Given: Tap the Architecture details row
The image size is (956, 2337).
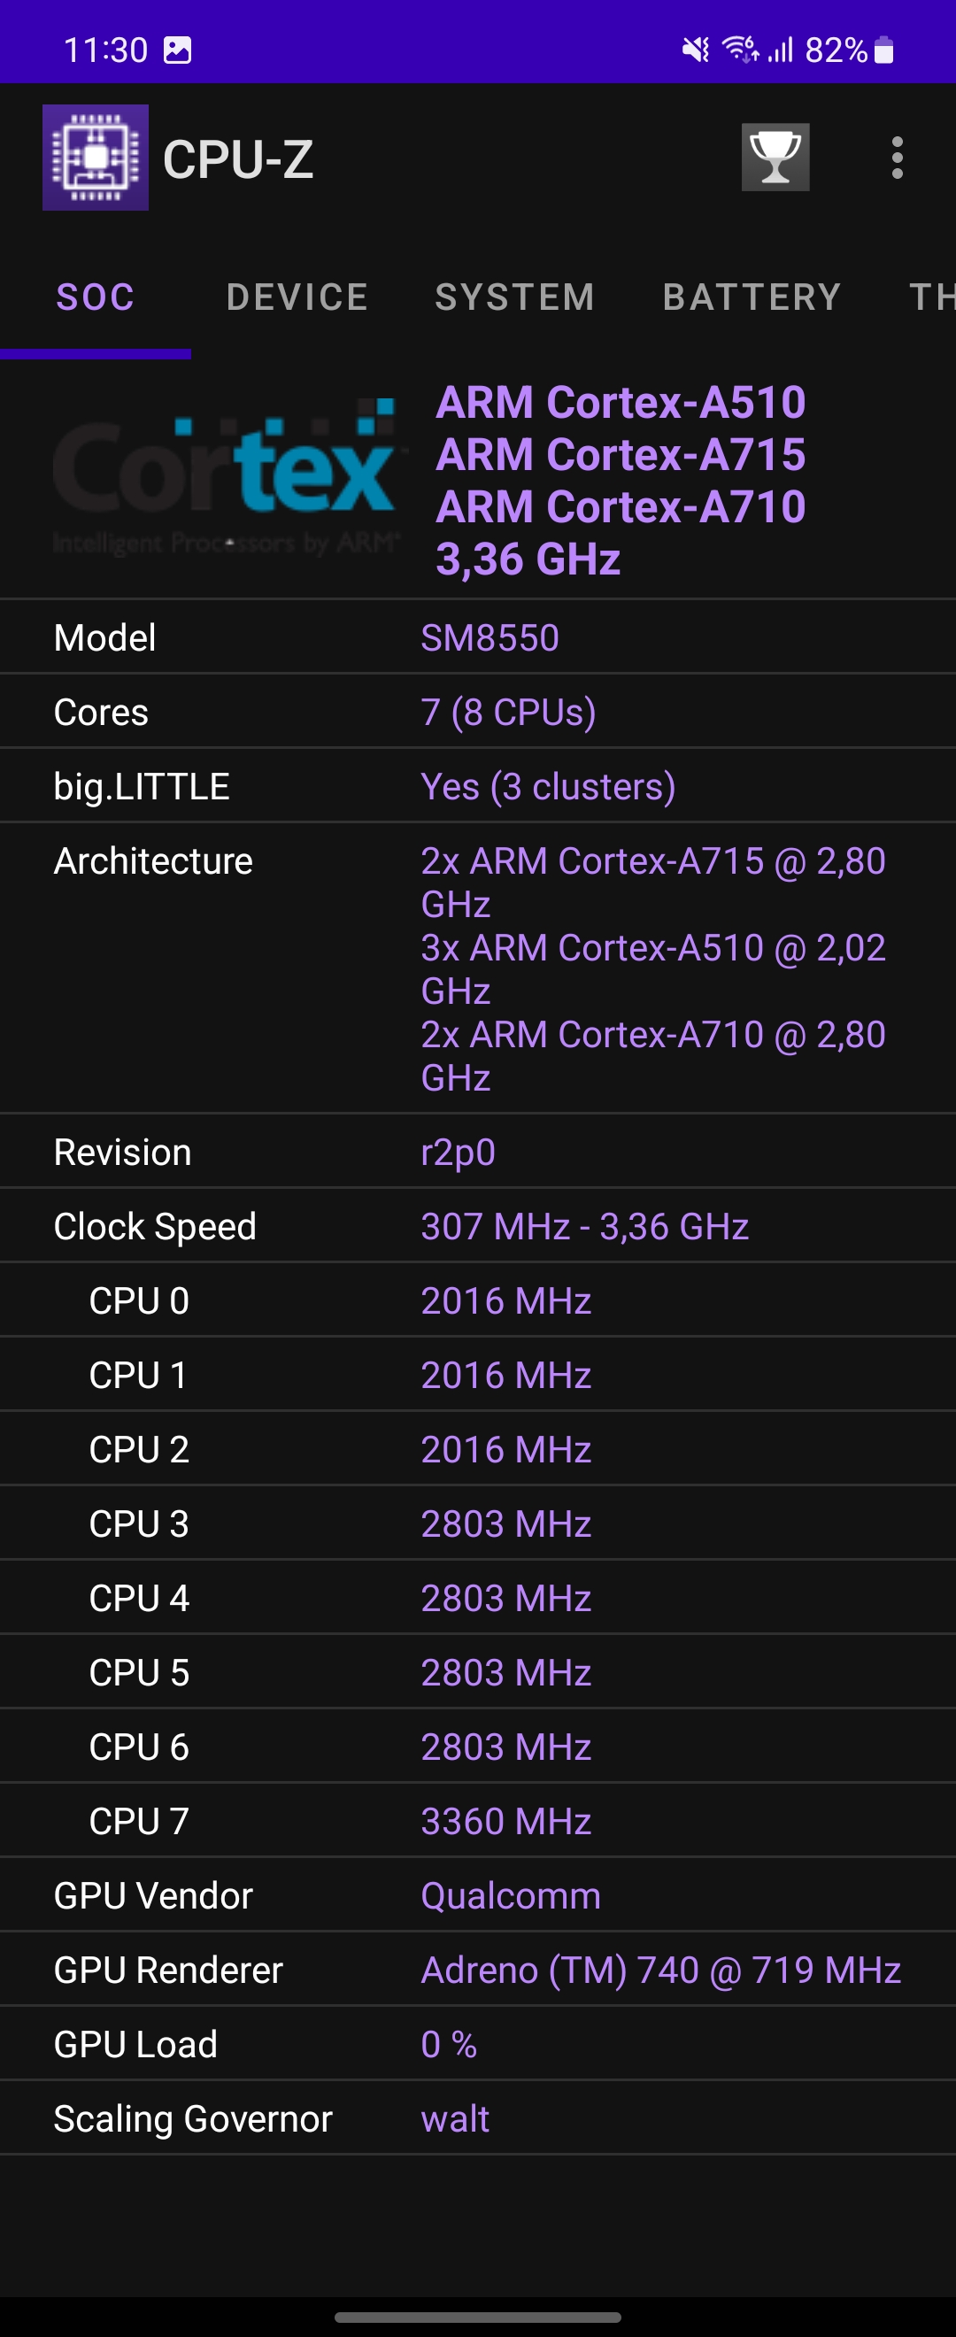Looking at the screenshot, I should 478,969.
